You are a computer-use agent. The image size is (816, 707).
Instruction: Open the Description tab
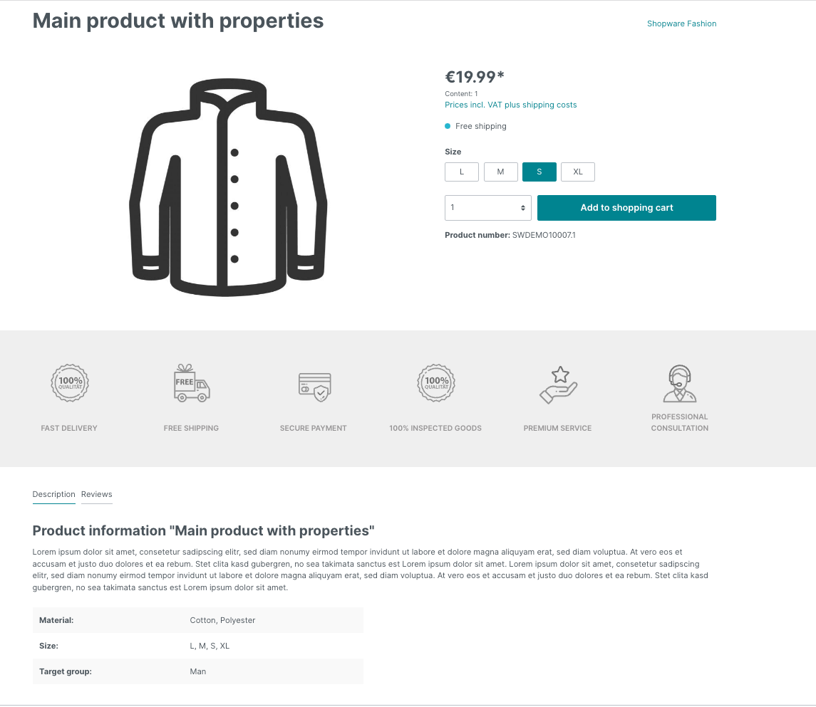53,494
